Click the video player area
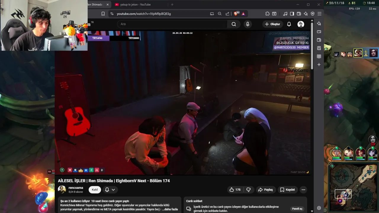Viewport: 379px width, 213px height. pos(183,103)
